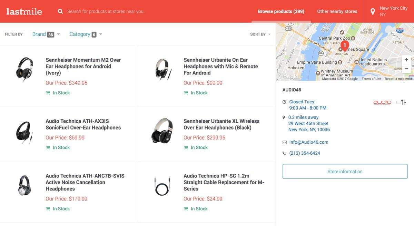This screenshot has height=226, width=414.
Task: Open Audio Technica ATH-AX3IS thumbnail
Action: (25, 132)
